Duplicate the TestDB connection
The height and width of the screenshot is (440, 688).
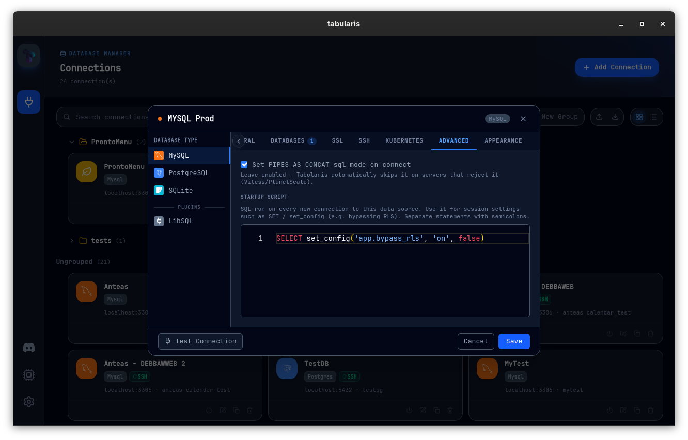[x=436, y=411]
